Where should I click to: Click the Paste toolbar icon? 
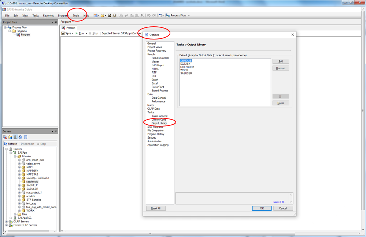click(137, 15)
